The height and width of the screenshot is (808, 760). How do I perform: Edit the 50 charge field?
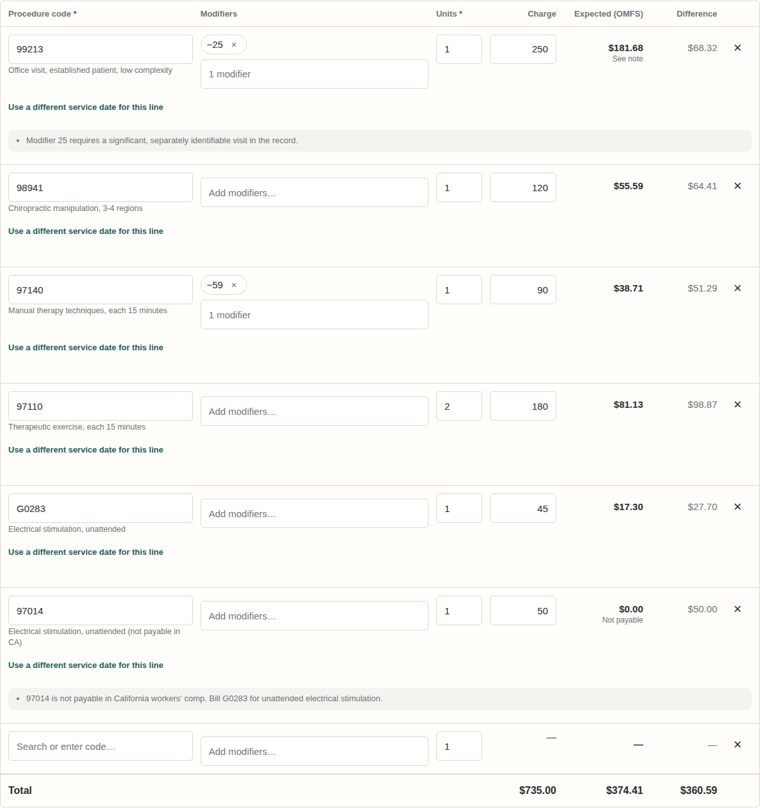[x=523, y=610]
